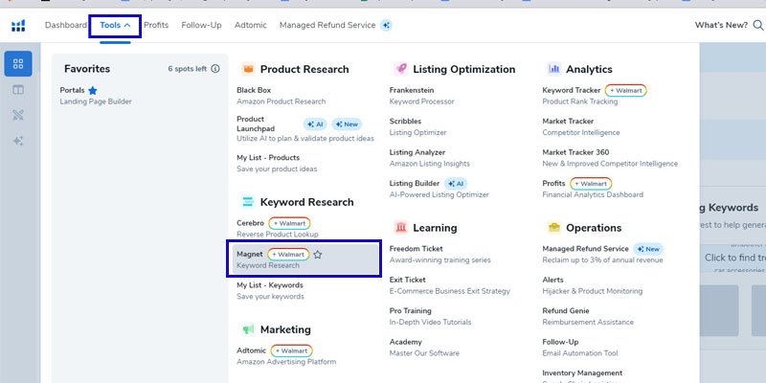Screen dimensions: 766x383
Task: Open Cerebro Reverse Product Lookup
Action: pyautogui.click(x=278, y=229)
